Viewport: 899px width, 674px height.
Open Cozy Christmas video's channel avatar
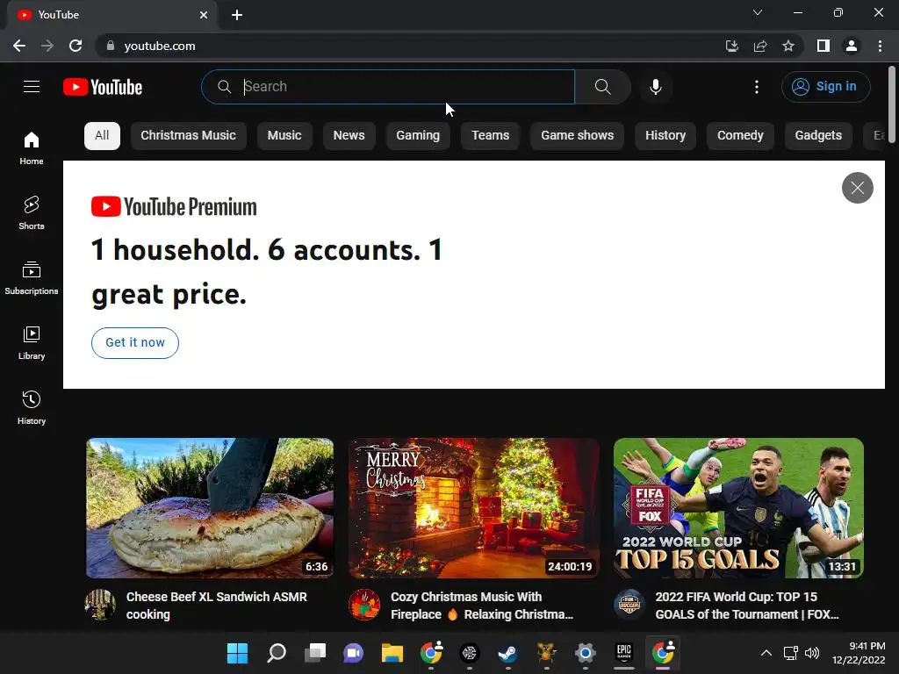364,604
